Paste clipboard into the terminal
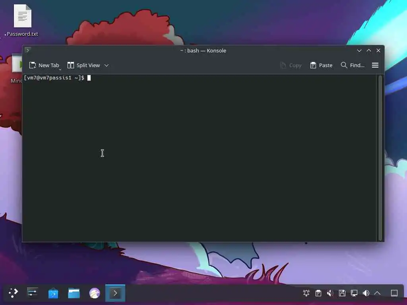Screen dimensions: 407x305 pyautogui.click(x=321, y=66)
